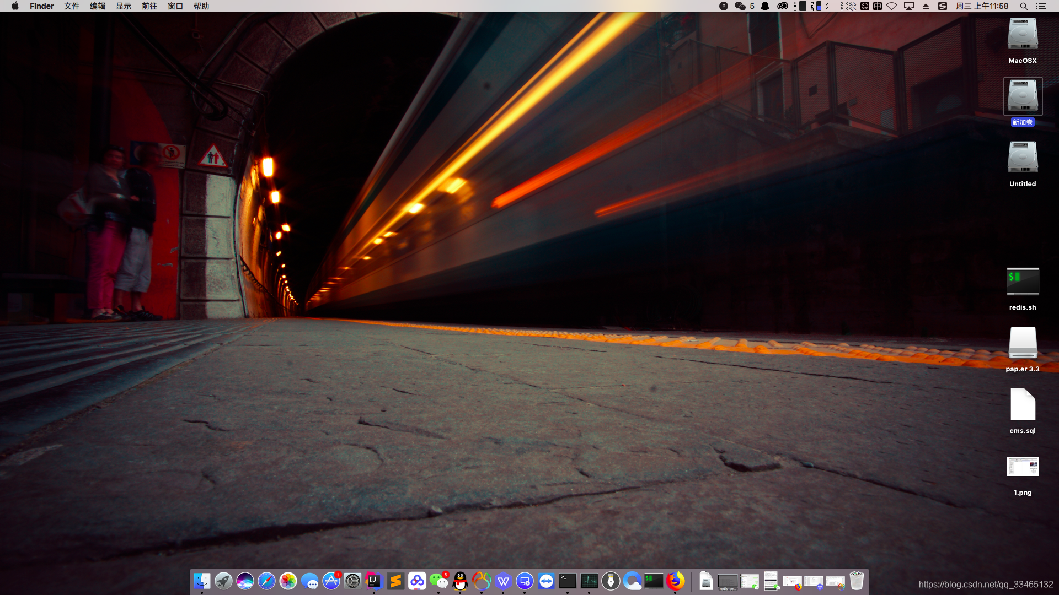Open System Preferences from dock
Screen dimensions: 1059x595
tap(352, 581)
